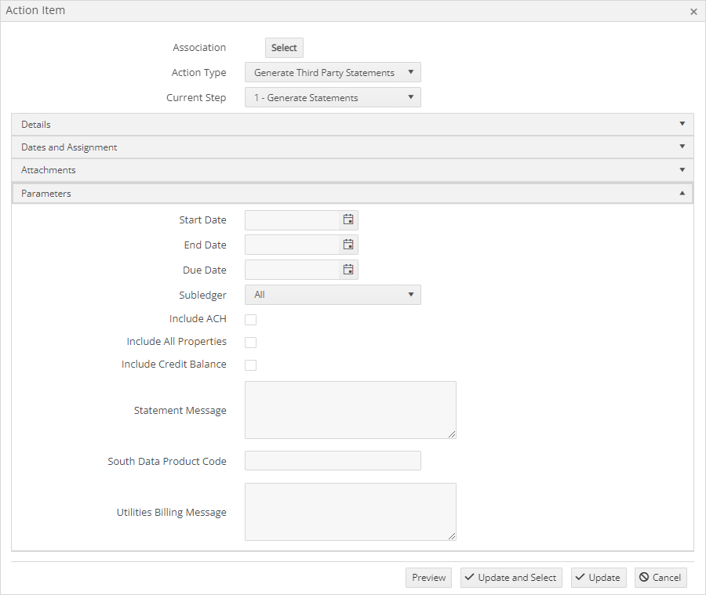
Task: Expand the Attachments section arrow
Action: click(682, 169)
